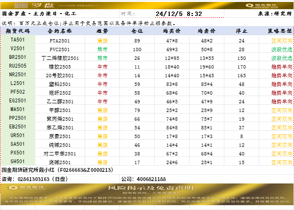Viewport: 294px width, 210px height.
Task: Click the 熊市 trend cell for PVC2501
Action: 103,49
